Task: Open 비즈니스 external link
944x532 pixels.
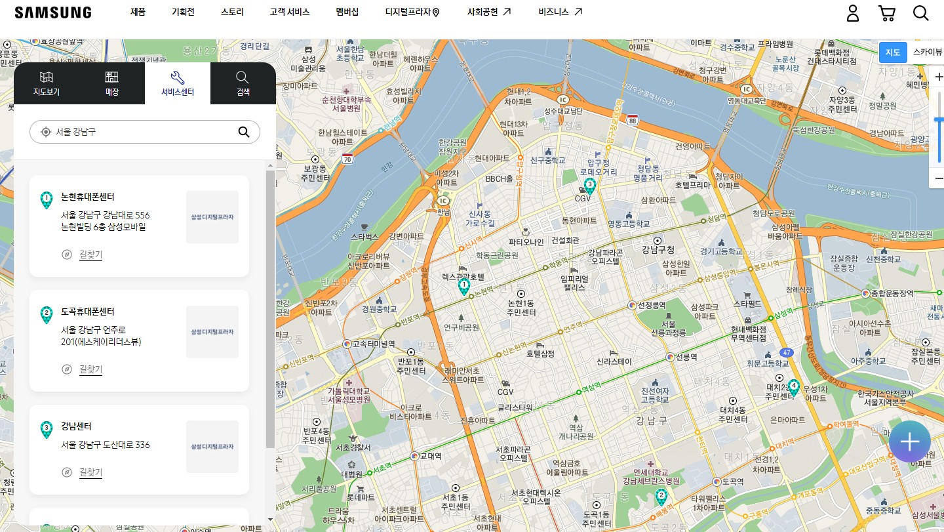Action: [x=560, y=12]
